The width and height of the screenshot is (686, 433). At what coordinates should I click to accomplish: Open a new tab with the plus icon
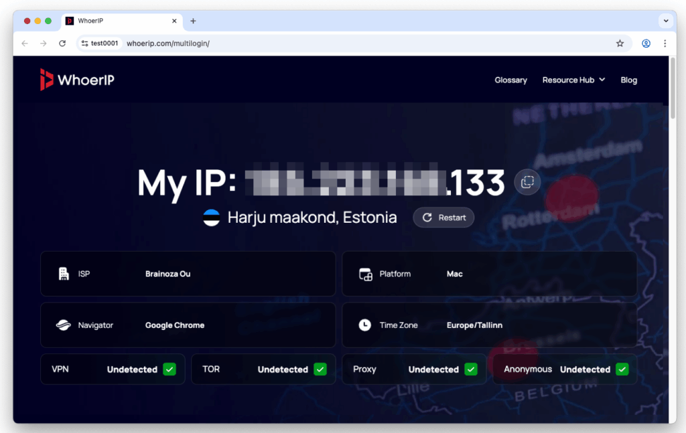tap(193, 21)
